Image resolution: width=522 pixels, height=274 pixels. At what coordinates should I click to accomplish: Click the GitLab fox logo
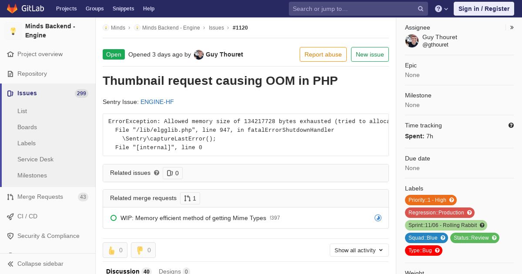click(12, 9)
